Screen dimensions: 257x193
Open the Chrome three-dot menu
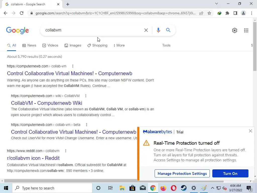coord(251,13)
